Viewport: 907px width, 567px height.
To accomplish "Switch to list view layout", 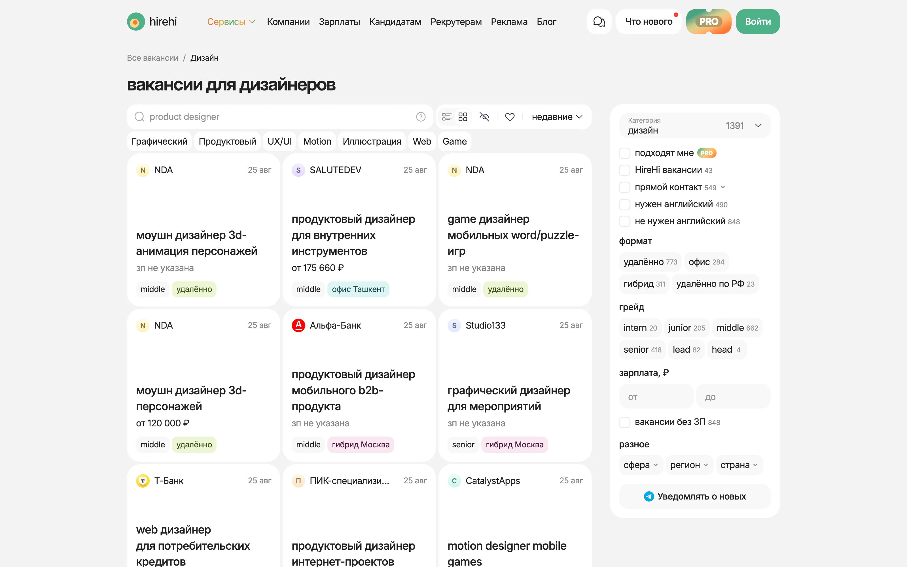I will click(x=447, y=117).
